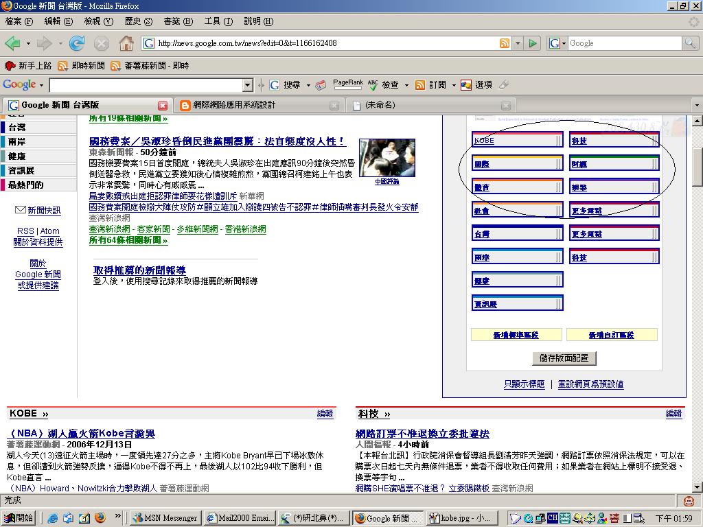Click the KOBE section box in layout editor
703x527 pixels.
[x=518, y=139]
